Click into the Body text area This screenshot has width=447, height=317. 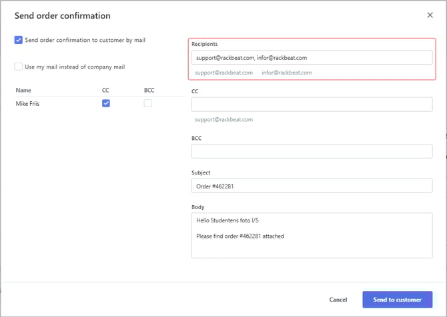tap(312, 235)
